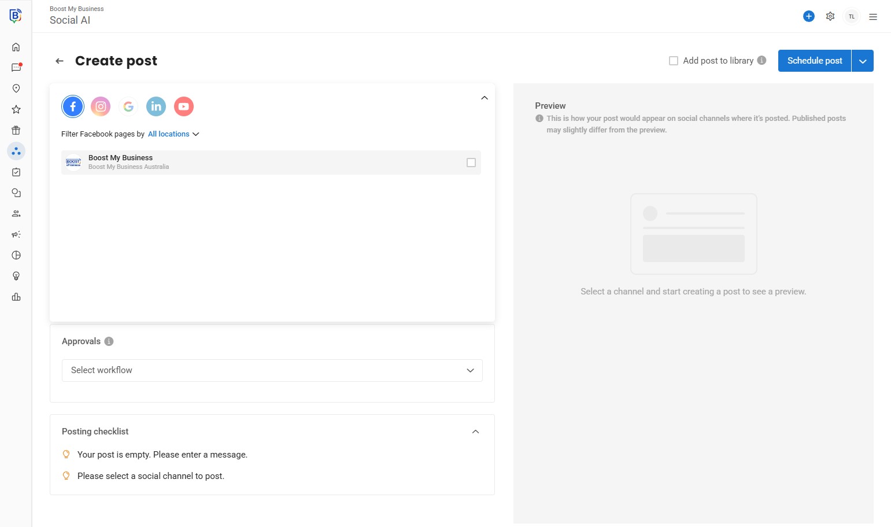Check the Boost My Business page checkbox

coord(471,163)
